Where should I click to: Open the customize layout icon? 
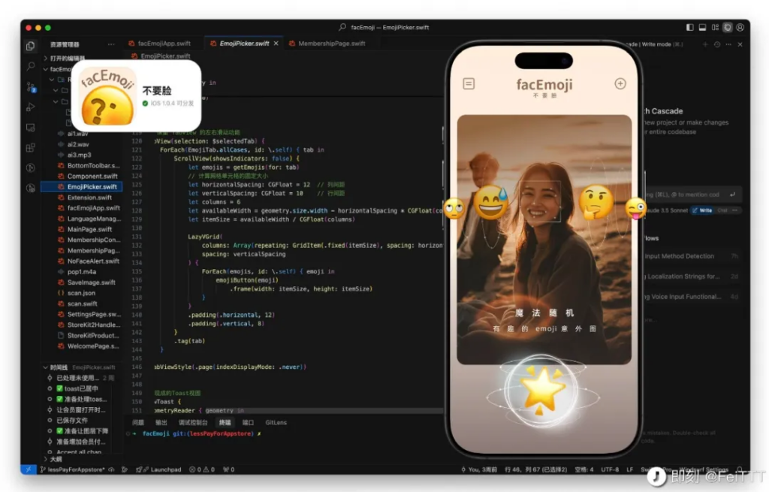(715, 28)
